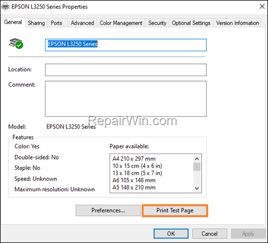Click the Print Test Page button
Screen dimensions: 268x243
(175, 210)
